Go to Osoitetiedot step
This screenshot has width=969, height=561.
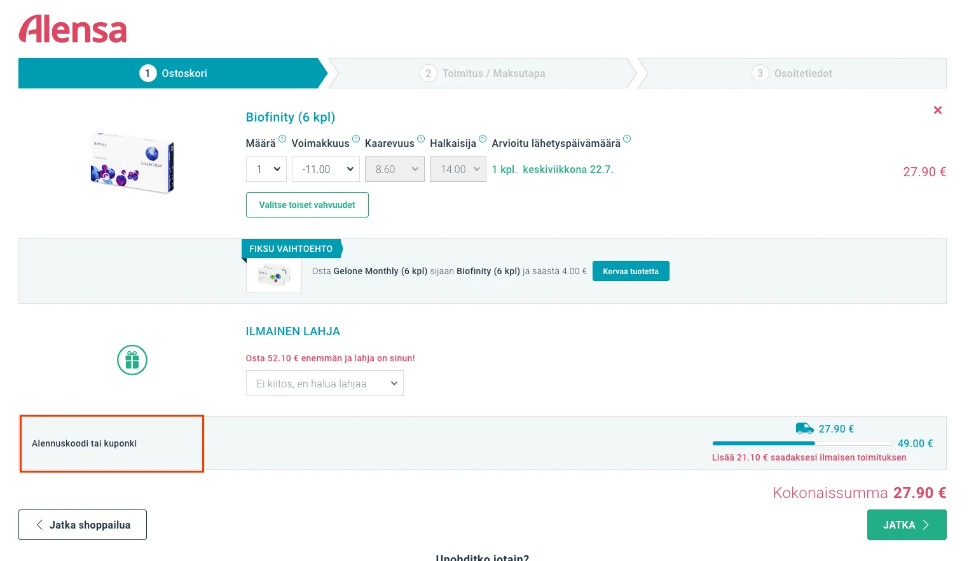click(792, 73)
